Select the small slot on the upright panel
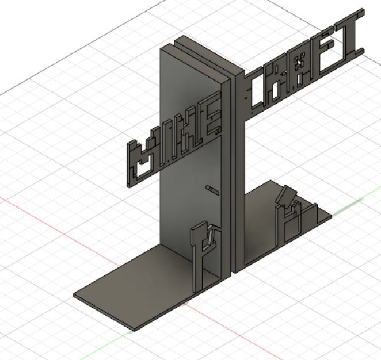 pyautogui.click(x=211, y=188)
